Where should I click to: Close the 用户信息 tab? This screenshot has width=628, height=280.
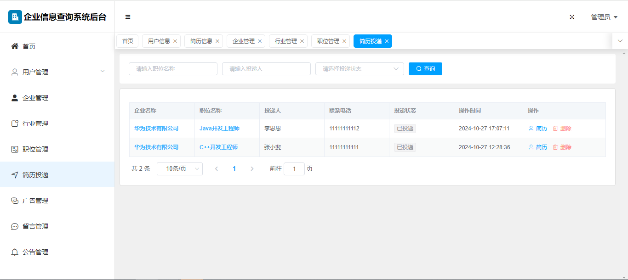tap(175, 41)
